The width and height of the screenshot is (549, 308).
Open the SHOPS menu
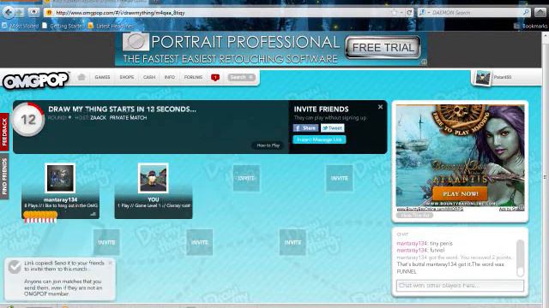(x=127, y=77)
